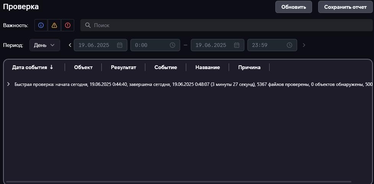This screenshot has height=184, width=374.
Task: Click the Событие column header
Action: [x=166, y=67]
